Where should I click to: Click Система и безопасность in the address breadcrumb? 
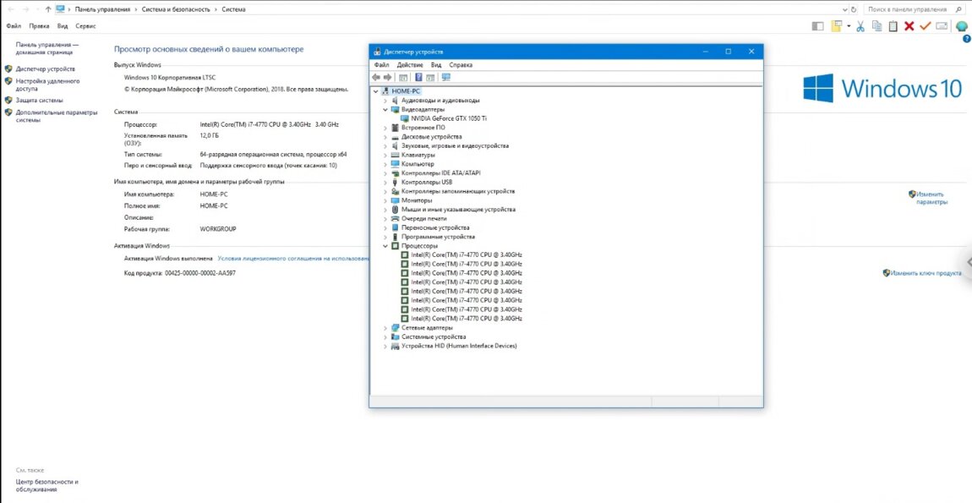(x=177, y=8)
